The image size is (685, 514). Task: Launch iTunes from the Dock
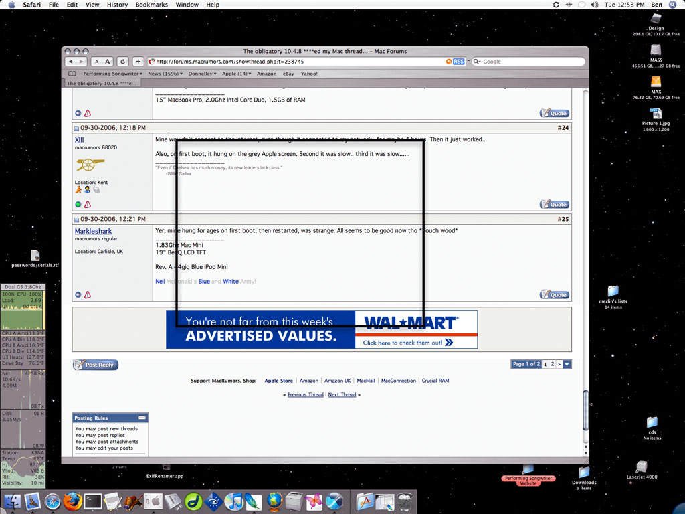pyautogui.click(x=233, y=501)
